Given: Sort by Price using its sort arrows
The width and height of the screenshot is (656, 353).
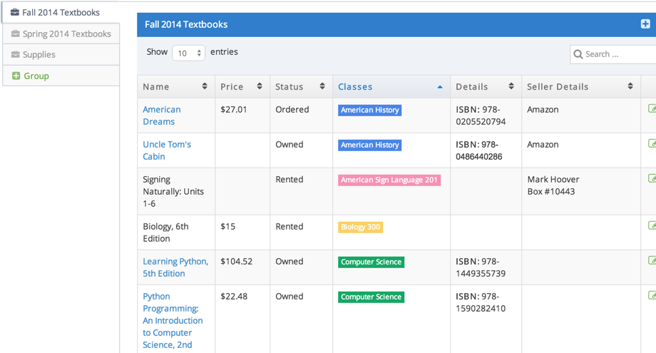Looking at the screenshot, I should (x=260, y=86).
